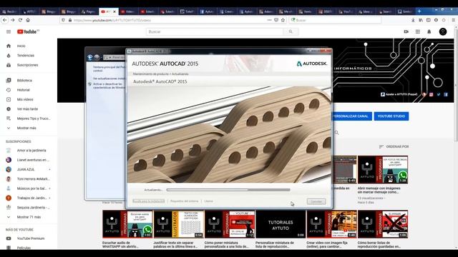This screenshot has width=458, height=257.
Task: Click the YOUTUBE STUDIO button
Action: pyautogui.click(x=391, y=116)
